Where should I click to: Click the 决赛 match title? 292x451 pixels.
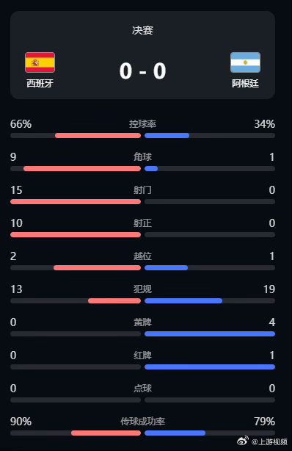coord(143,30)
